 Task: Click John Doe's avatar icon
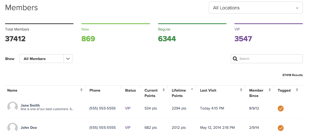click(x=13, y=128)
